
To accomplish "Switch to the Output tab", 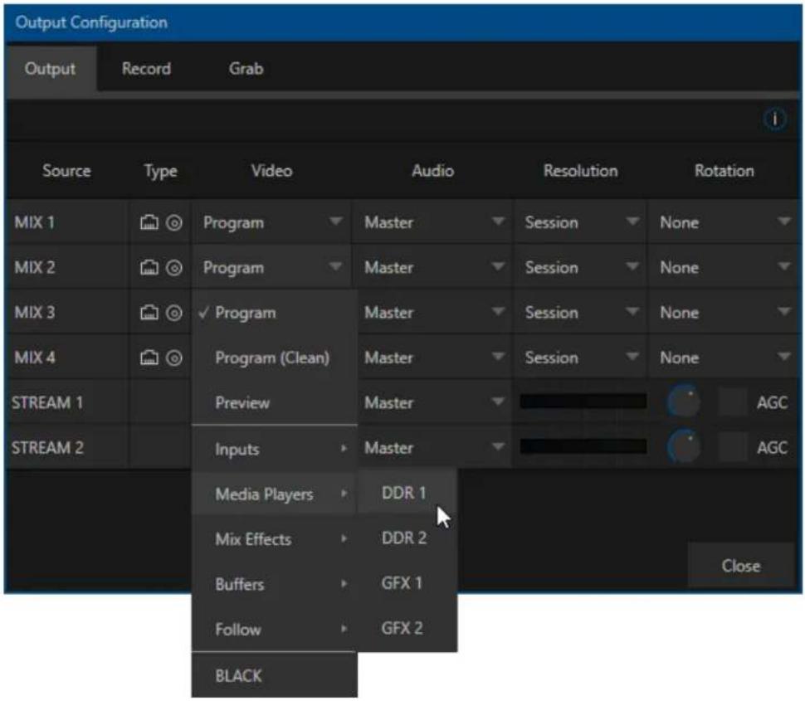I will click(x=51, y=69).
